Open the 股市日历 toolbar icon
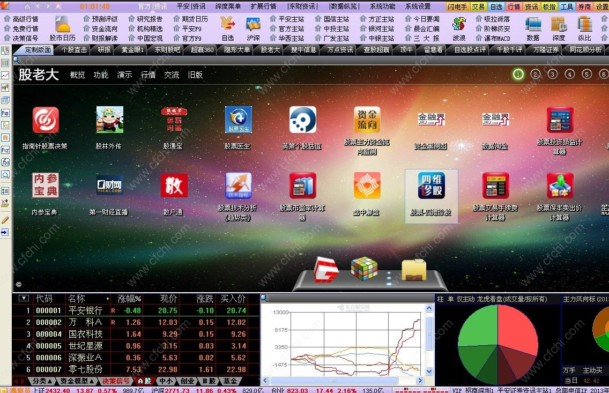This screenshot has width=609, height=393. 63,29
